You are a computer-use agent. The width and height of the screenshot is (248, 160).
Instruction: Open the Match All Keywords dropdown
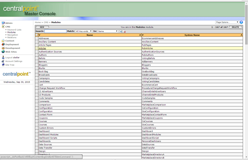point(84,31)
